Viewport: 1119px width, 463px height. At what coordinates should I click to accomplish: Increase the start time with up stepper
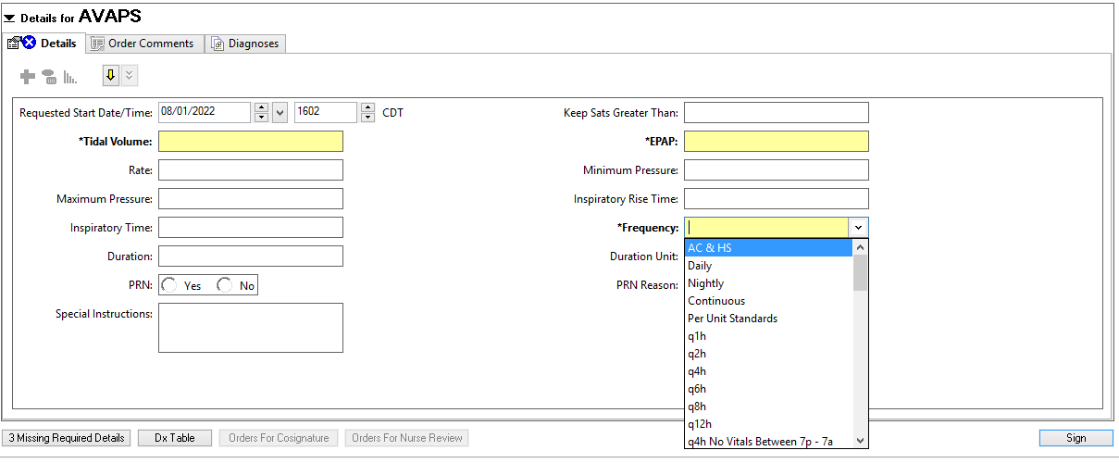[x=368, y=107]
